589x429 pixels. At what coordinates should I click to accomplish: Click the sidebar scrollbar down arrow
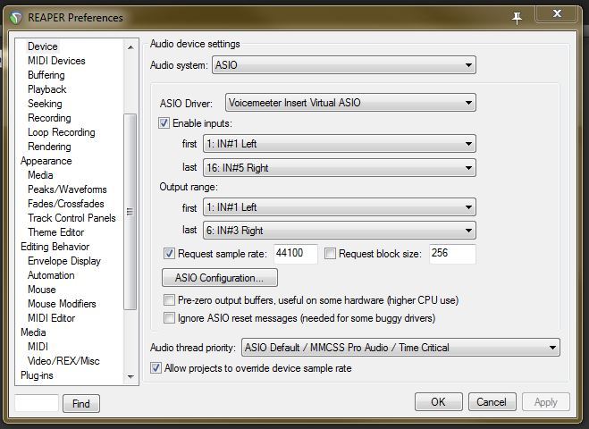click(130, 376)
